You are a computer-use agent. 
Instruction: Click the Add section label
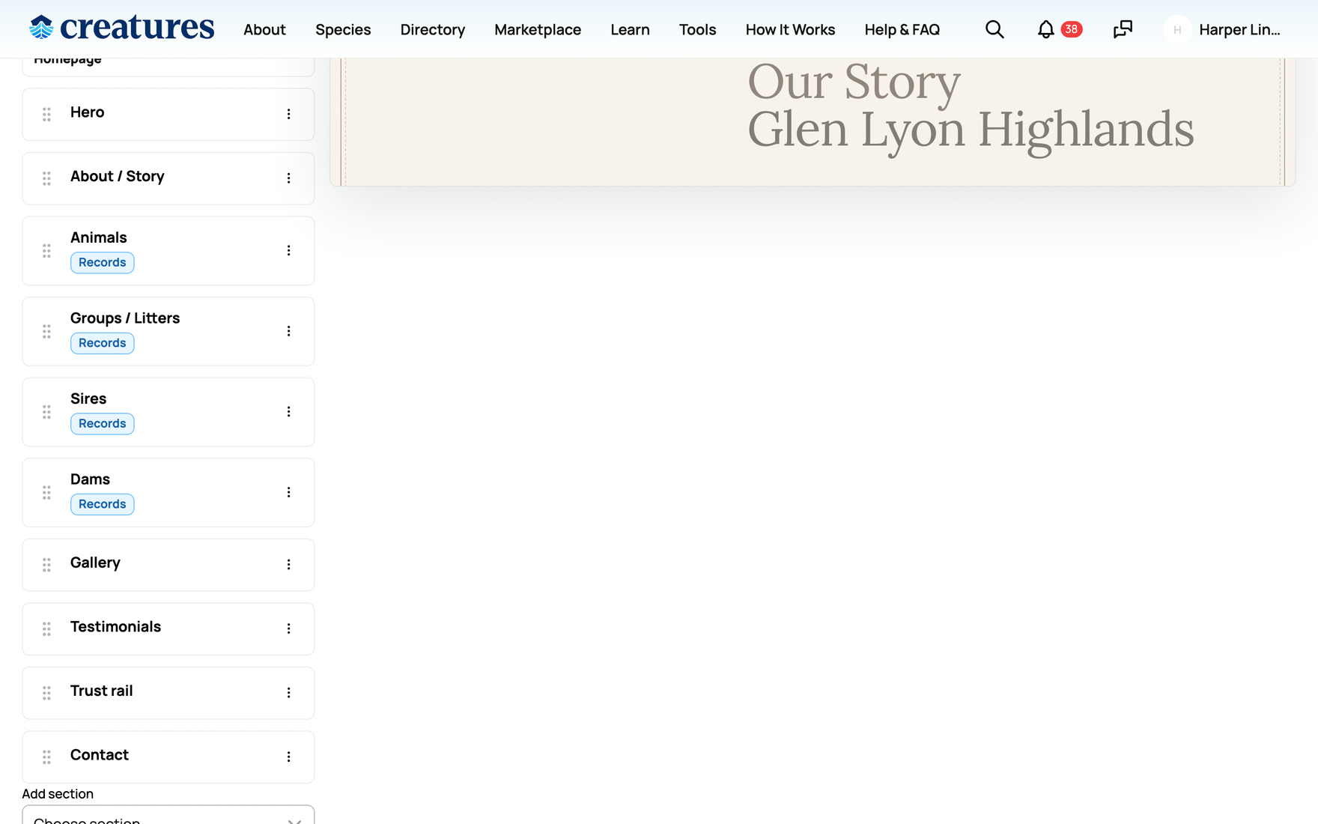(58, 794)
